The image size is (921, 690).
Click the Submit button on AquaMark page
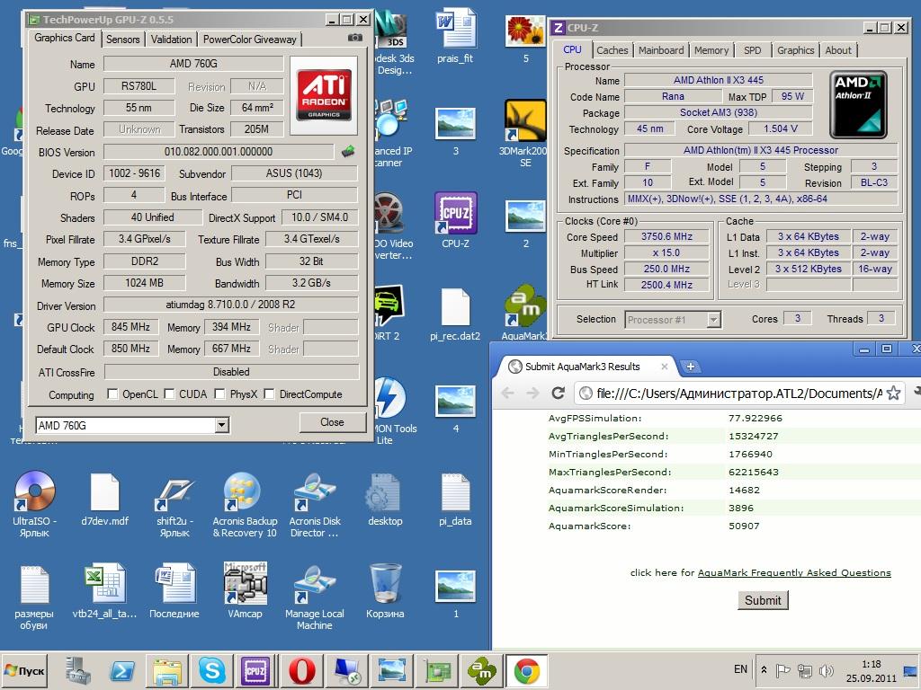coord(763,600)
